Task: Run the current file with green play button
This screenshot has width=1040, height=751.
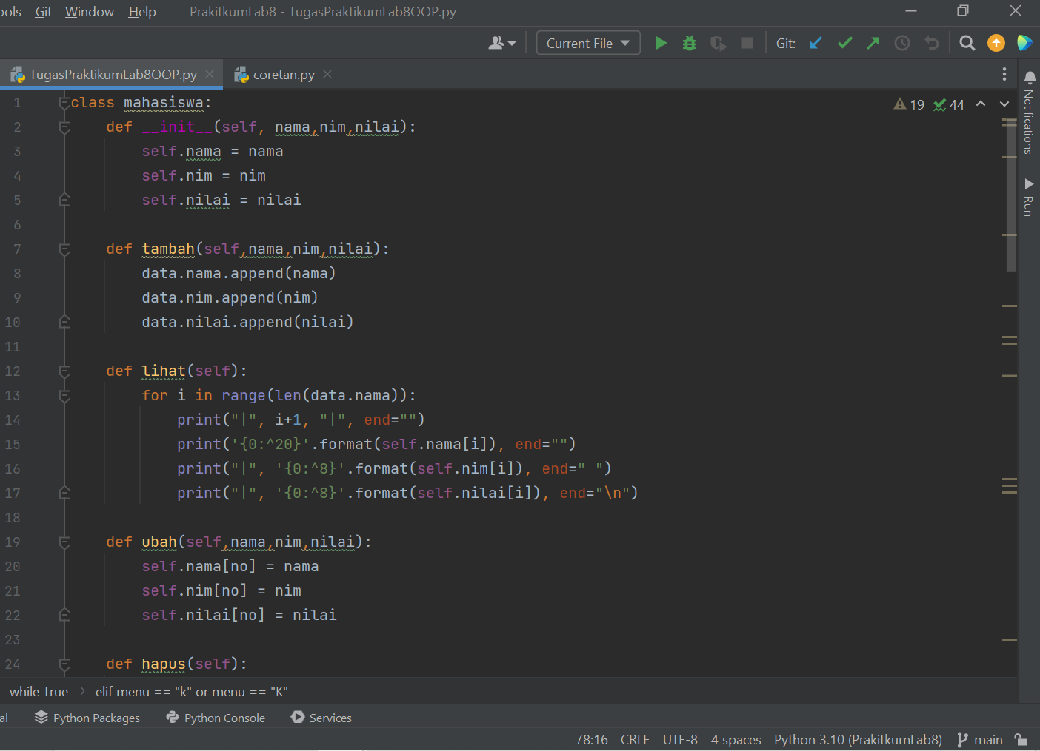Action: tap(661, 43)
